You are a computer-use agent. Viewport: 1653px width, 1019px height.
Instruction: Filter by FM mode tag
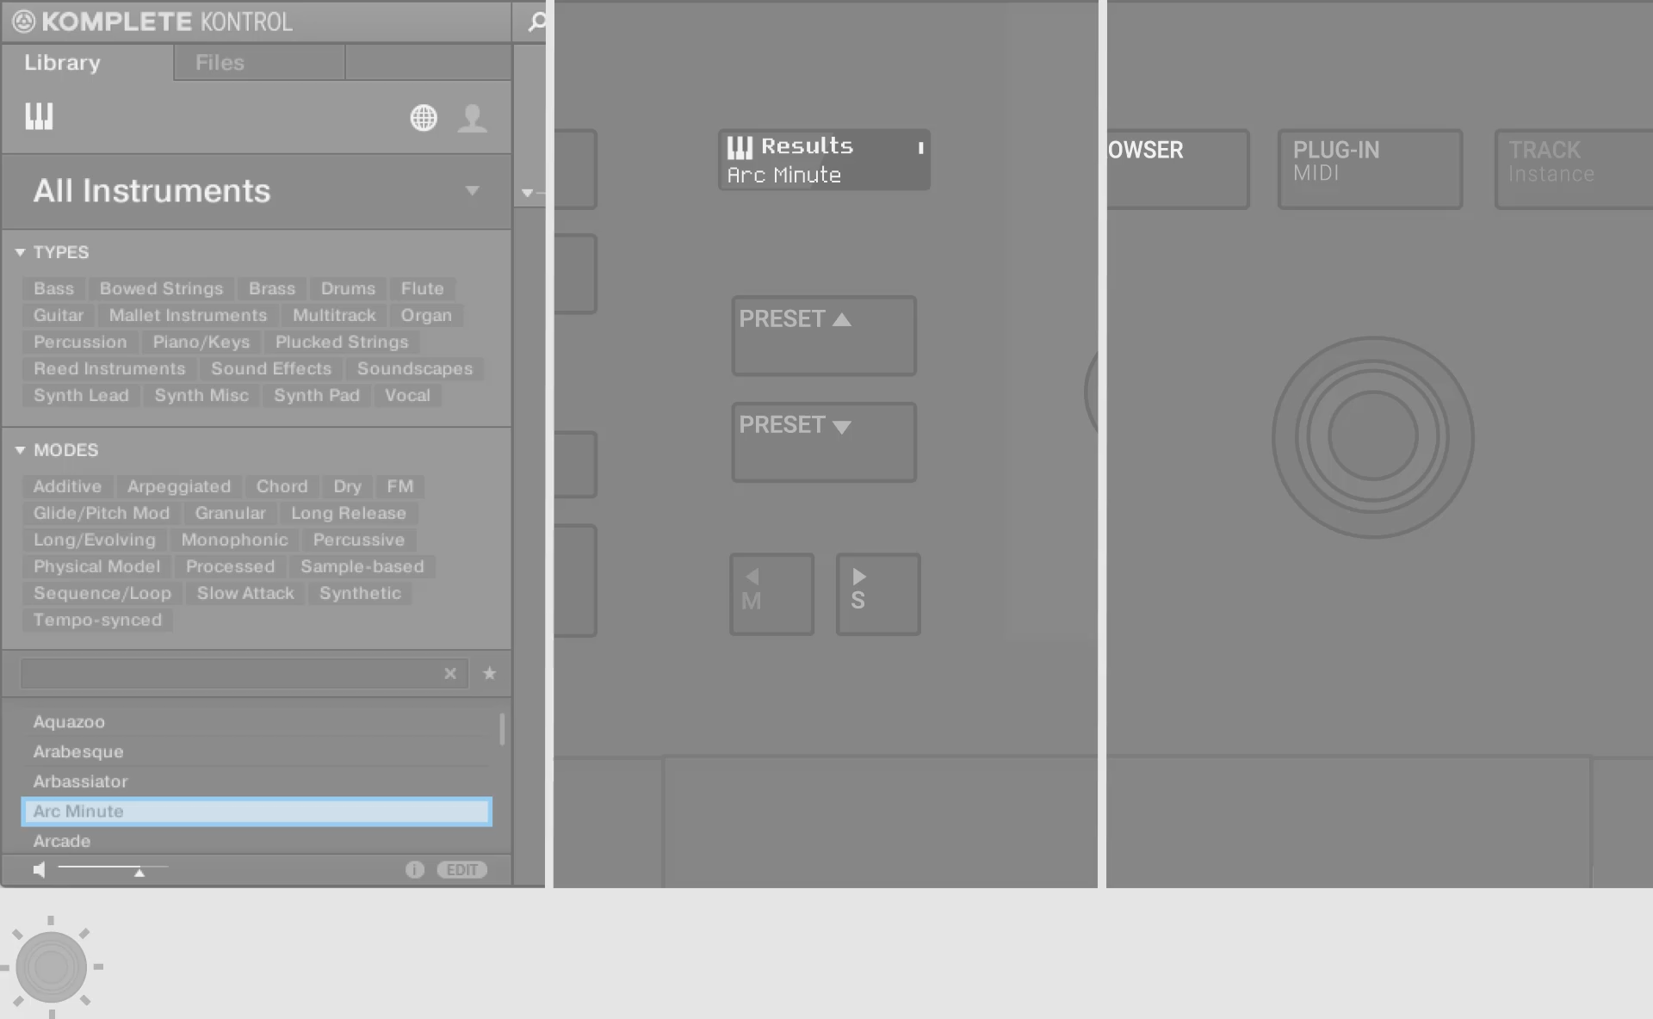click(399, 486)
